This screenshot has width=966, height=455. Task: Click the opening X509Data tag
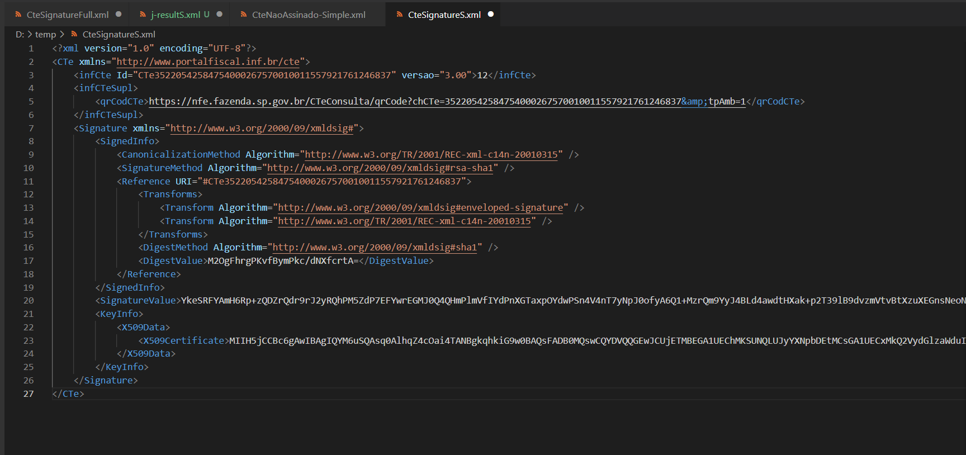click(144, 328)
